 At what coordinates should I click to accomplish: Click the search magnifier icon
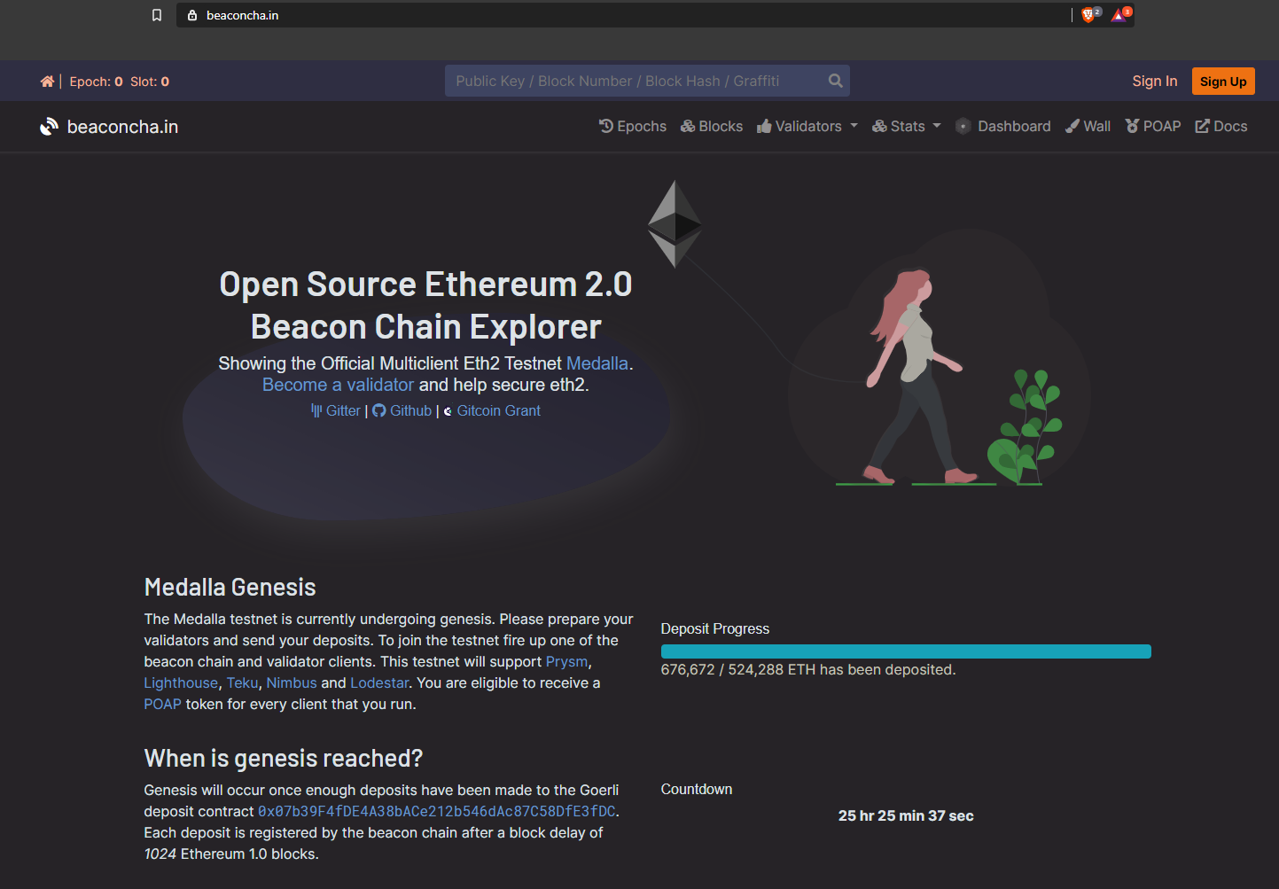835,81
